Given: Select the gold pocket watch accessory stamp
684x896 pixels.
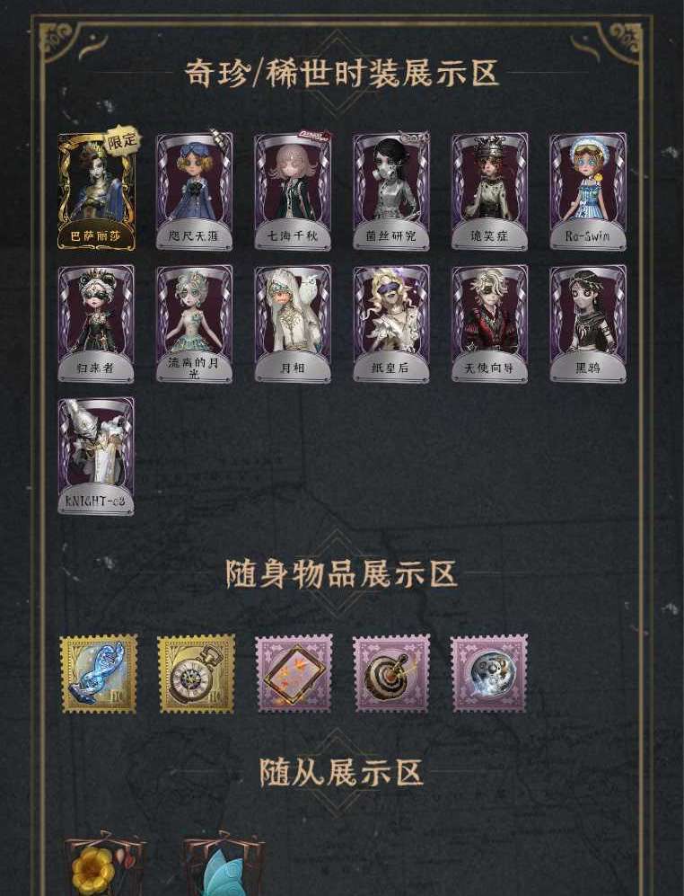Looking at the screenshot, I should point(197,674).
